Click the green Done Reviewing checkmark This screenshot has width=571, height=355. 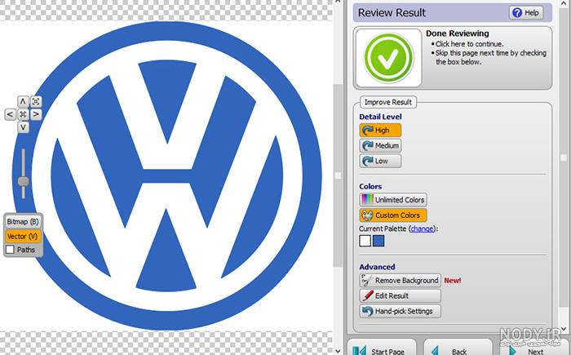coord(388,58)
